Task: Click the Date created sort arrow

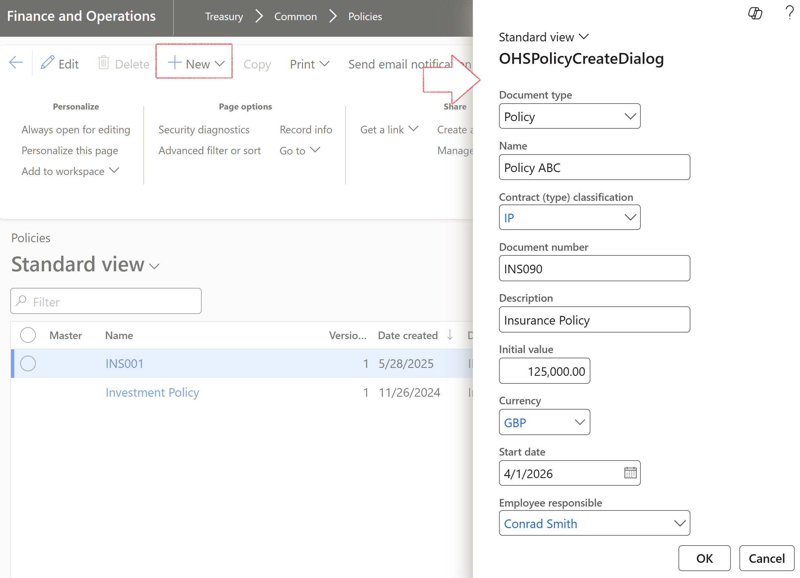Action: click(x=450, y=335)
